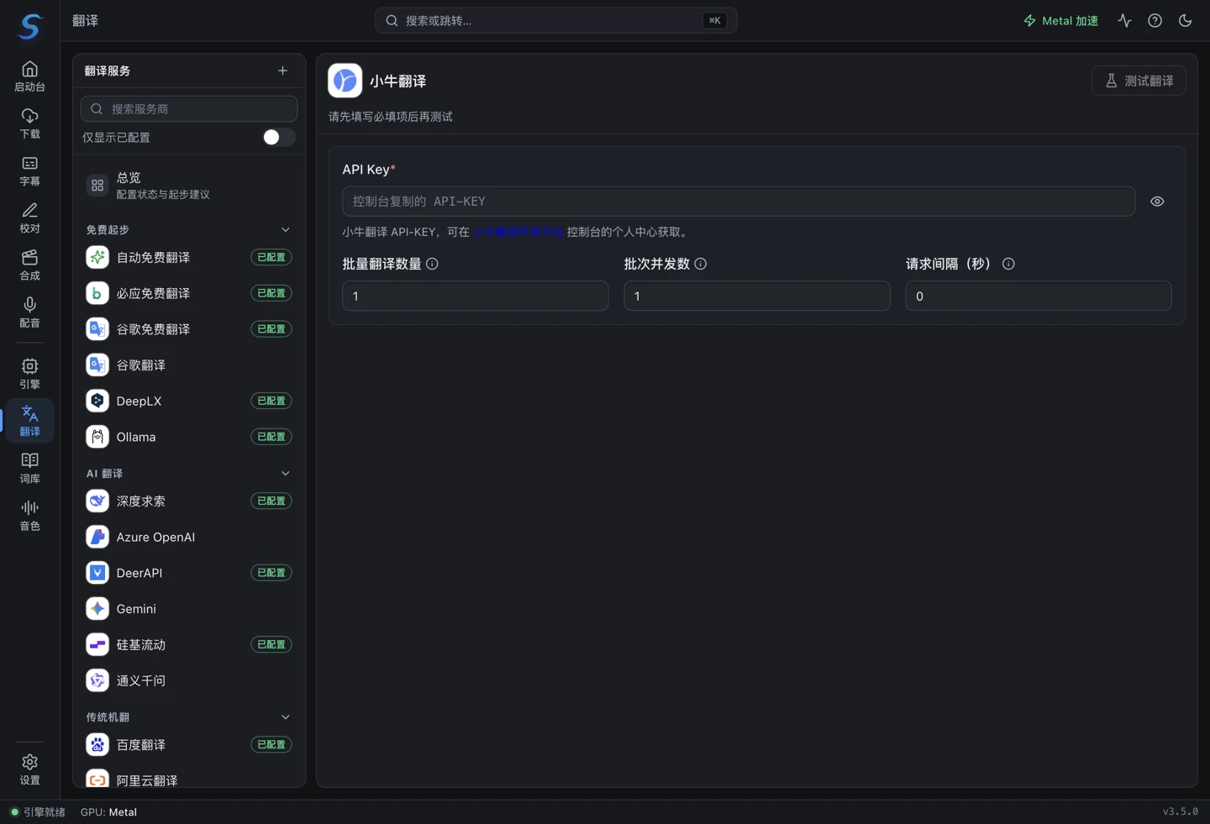Open the 校对 proofreading section

click(29, 218)
